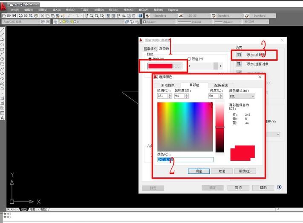The image size is (303, 223).
Task: Open the AutoCAD 经典 workspace dropdown
Action: (38, 21)
